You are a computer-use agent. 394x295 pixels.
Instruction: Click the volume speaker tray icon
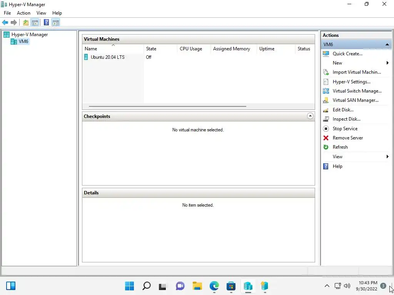347,286
